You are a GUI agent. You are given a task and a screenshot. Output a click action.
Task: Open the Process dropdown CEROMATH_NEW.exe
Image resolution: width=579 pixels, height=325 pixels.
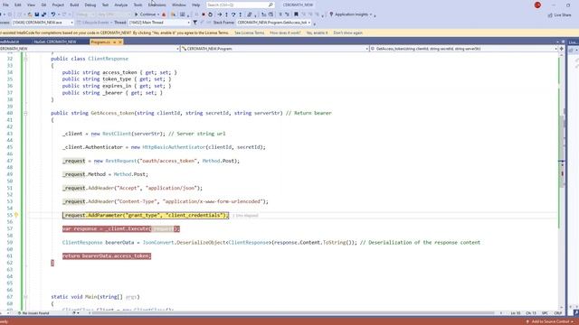[x=43, y=23]
